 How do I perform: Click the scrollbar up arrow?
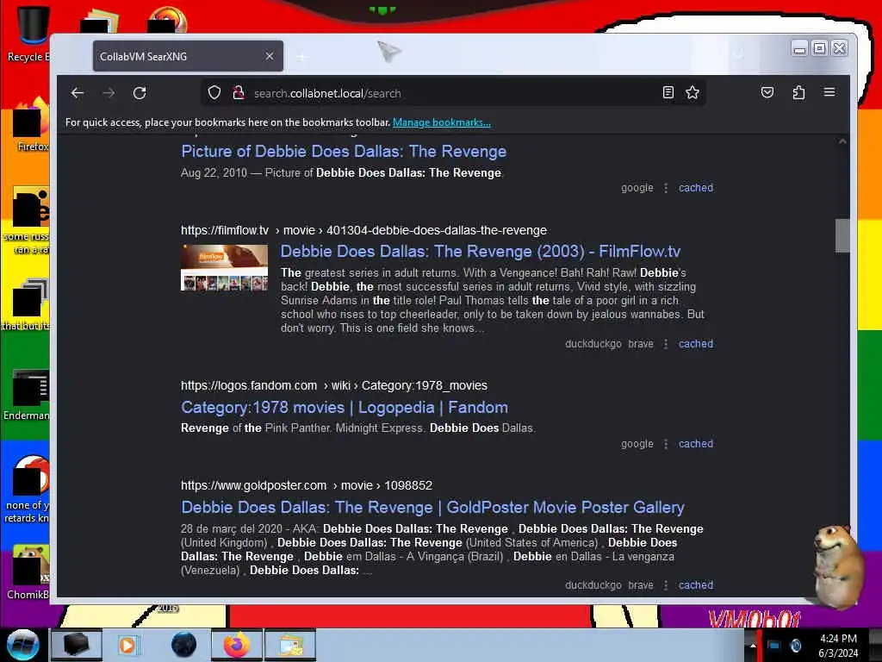pyautogui.click(x=842, y=141)
